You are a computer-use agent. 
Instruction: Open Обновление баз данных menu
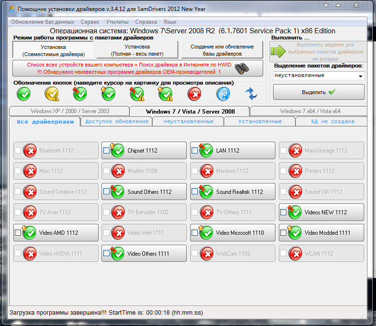(43, 22)
